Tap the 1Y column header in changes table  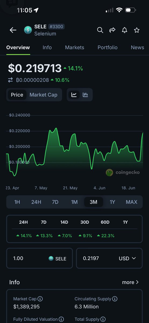[125, 222]
